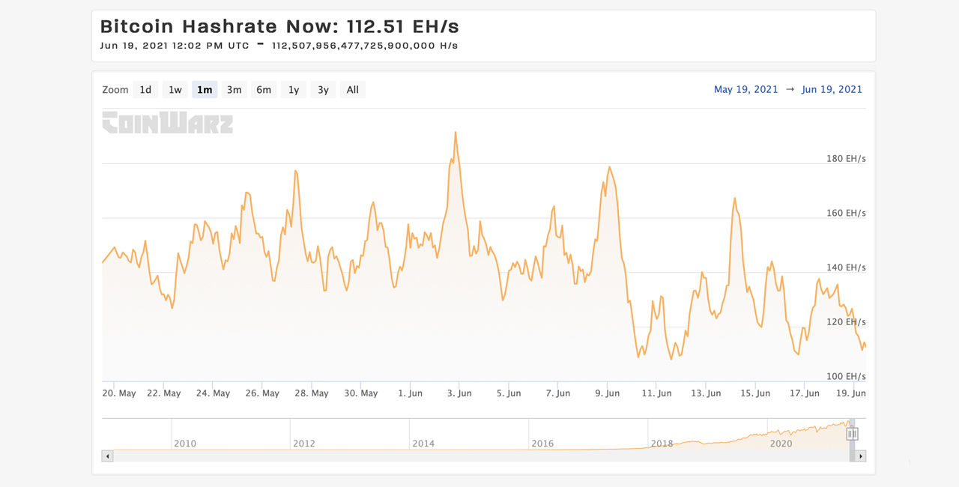Click the 5. Jun axis label
Image resolution: width=959 pixels, height=487 pixels.
[509, 393]
